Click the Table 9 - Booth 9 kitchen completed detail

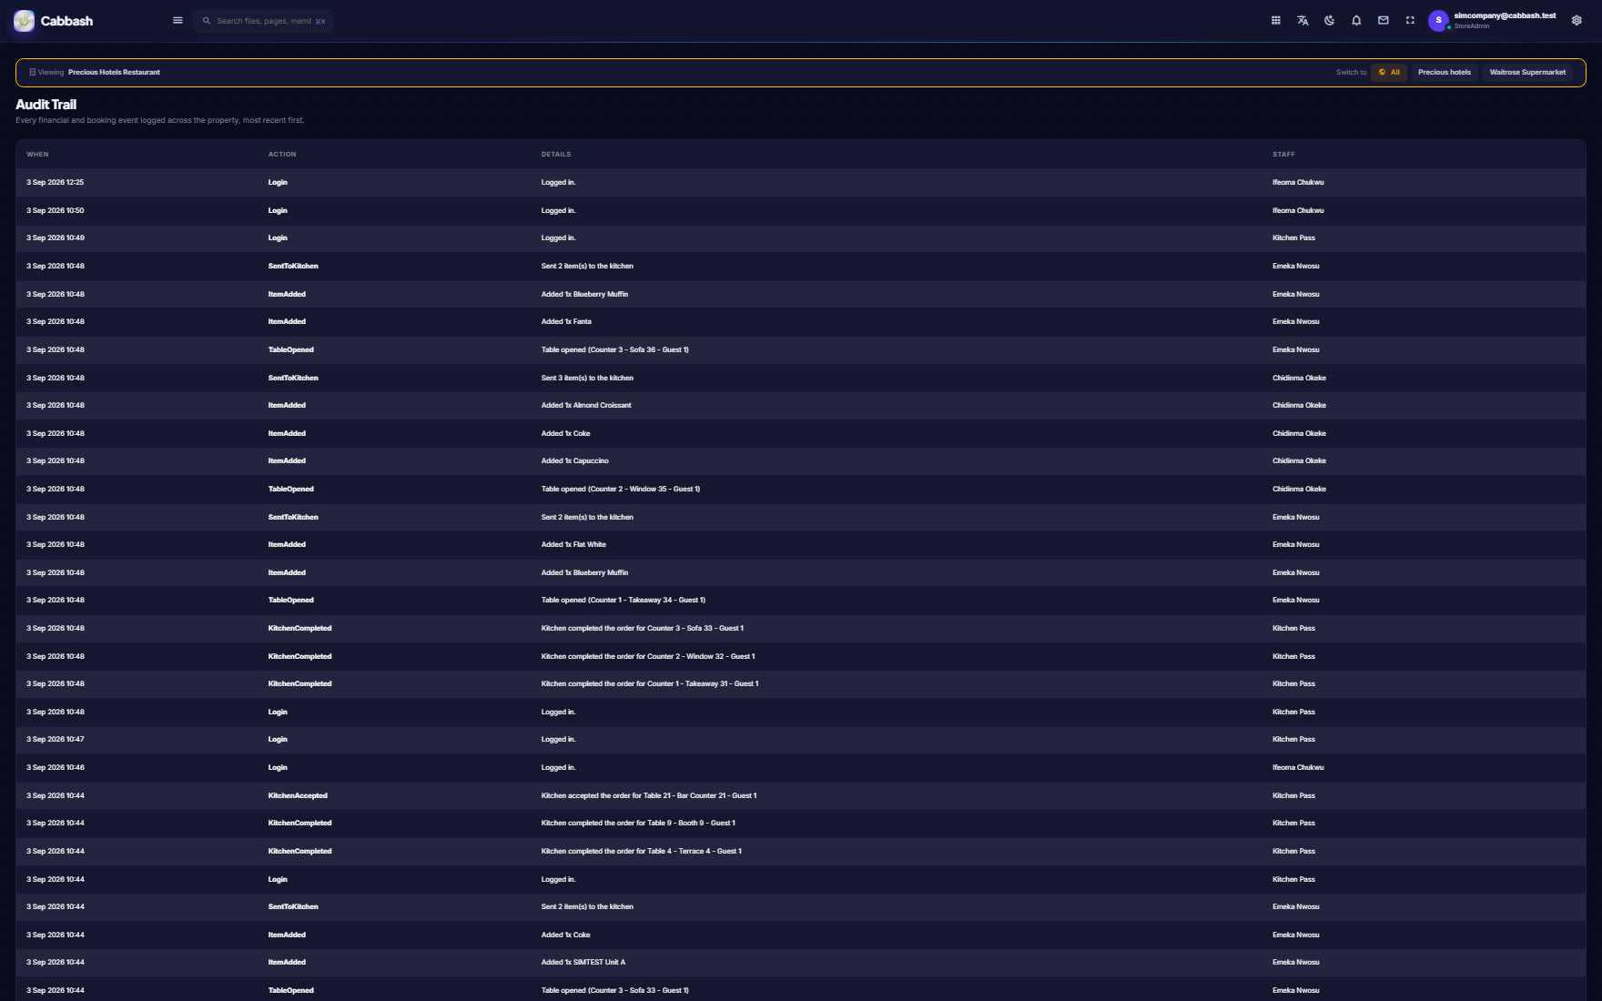coord(638,824)
